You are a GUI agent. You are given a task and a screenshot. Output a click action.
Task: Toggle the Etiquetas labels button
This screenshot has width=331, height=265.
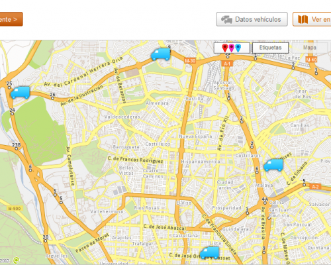(270, 48)
